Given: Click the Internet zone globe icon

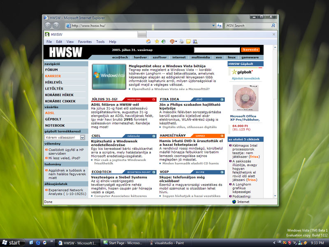Looking at the screenshot, I should (234, 202).
